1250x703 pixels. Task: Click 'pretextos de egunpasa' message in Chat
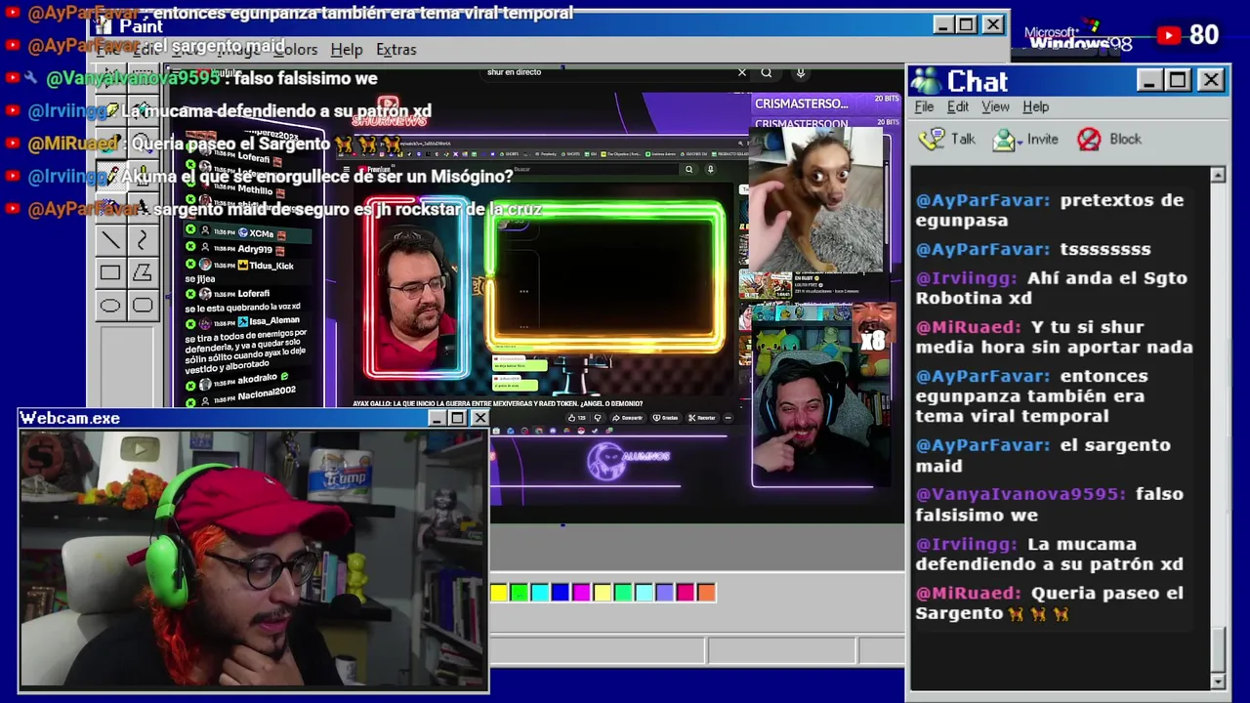point(1050,210)
